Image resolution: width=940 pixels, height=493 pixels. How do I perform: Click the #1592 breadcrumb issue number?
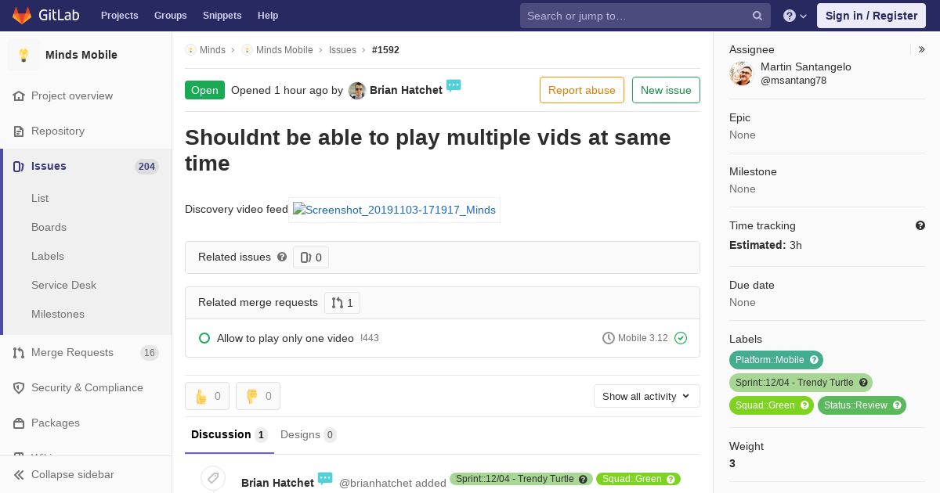click(x=385, y=49)
